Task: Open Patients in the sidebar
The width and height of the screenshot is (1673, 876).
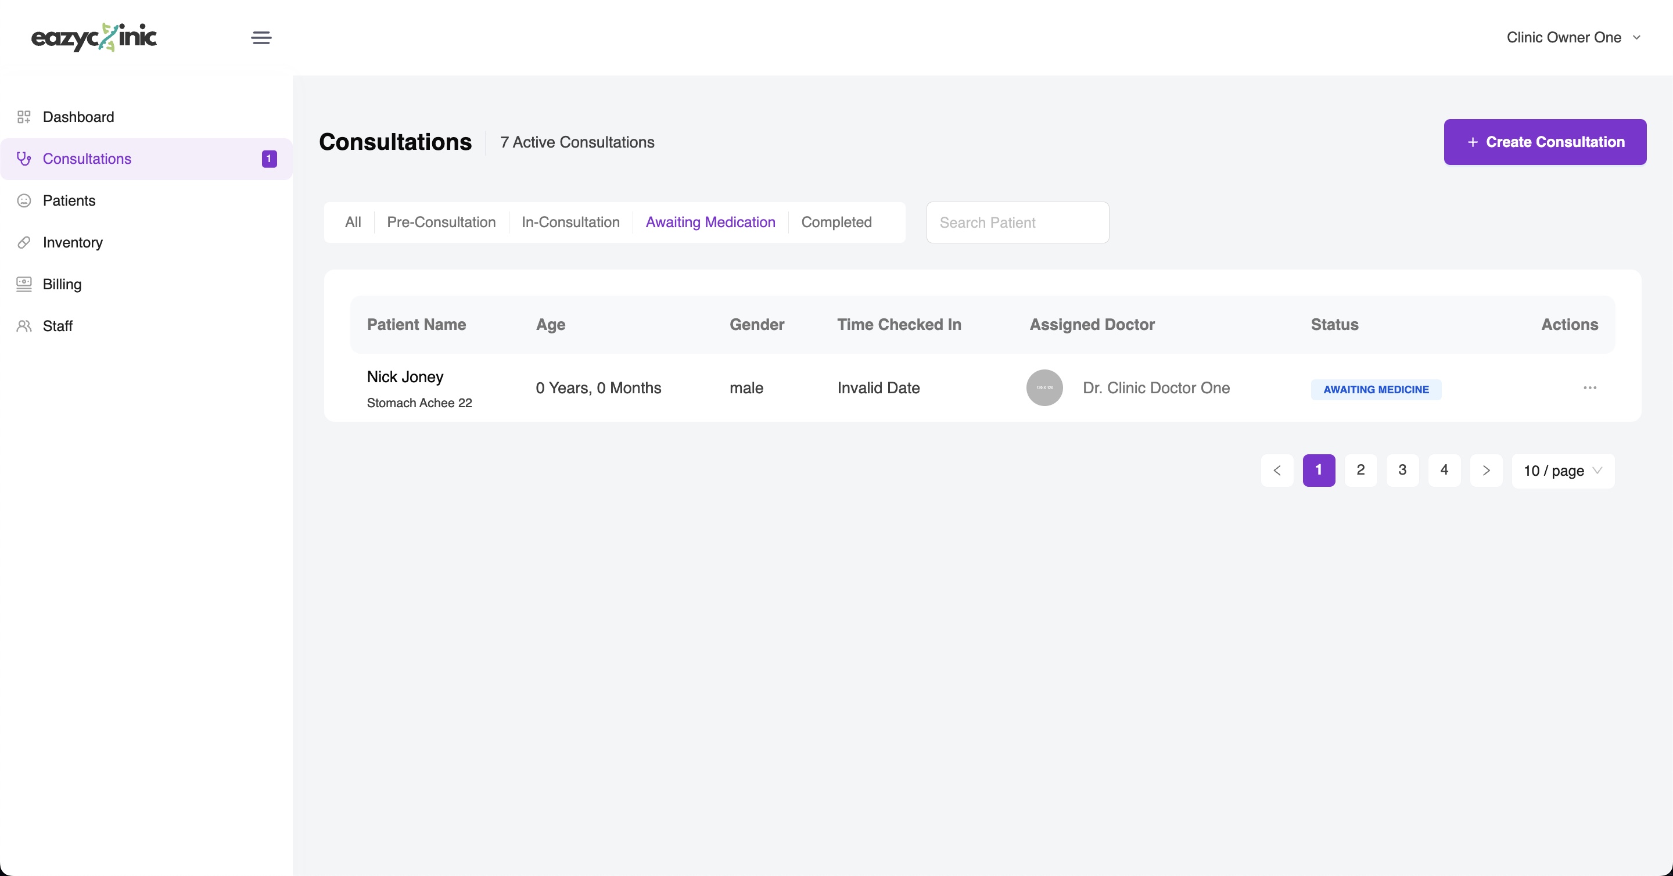Action: (146, 200)
